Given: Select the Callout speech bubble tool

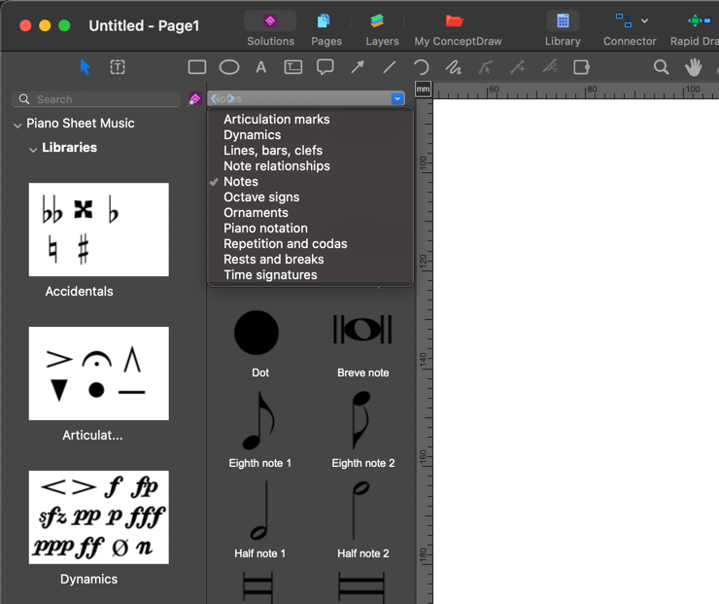Looking at the screenshot, I should pyautogui.click(x=325, y=67).
